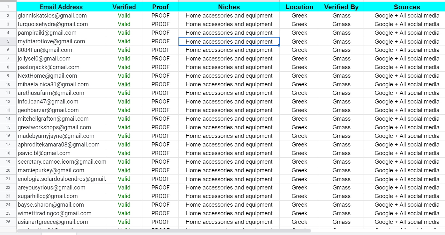
Task: Click the Niches header cell
Action: (229, 7)
